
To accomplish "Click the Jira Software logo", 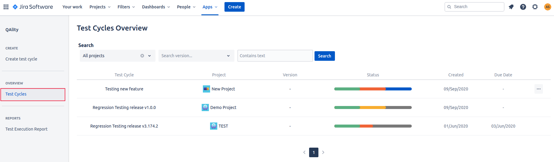I will [x=33, y=7].
